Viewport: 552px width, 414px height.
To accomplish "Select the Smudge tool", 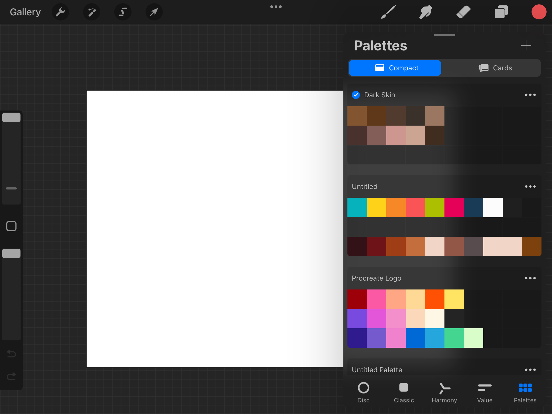I will pos(425,12).
